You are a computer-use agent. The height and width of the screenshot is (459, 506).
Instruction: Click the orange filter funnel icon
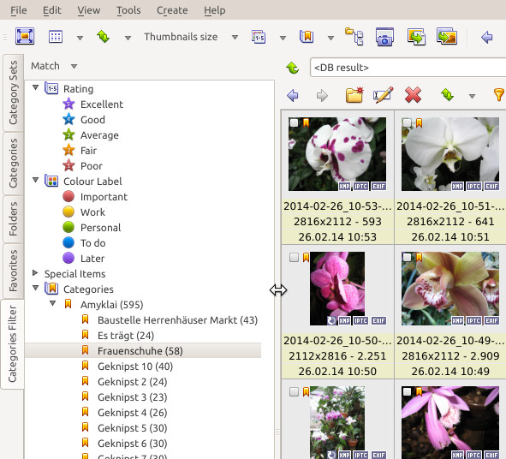pos(499,95)
